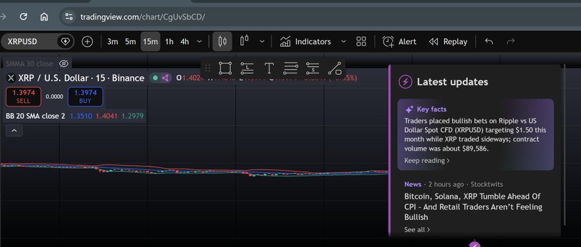The width and height of the screenshot is (581, 247).
Task: Switch to the 4h timeframe
Action: pyautogui.click(x=185, y=41)
